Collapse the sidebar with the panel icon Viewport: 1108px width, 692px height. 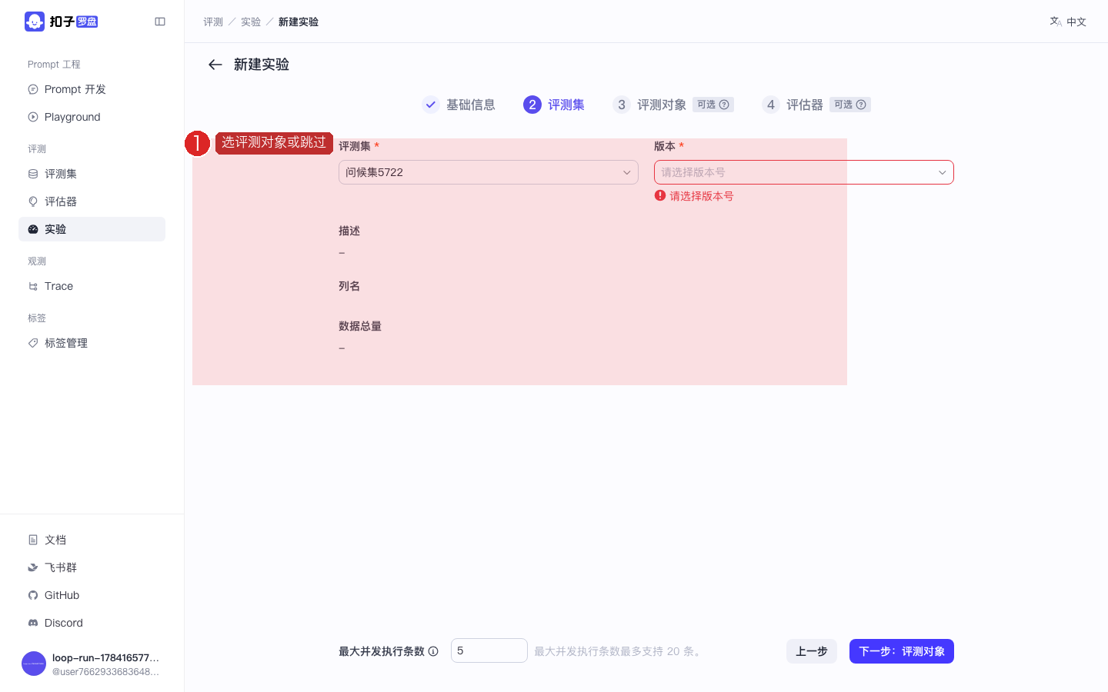[x=160, y=22]
